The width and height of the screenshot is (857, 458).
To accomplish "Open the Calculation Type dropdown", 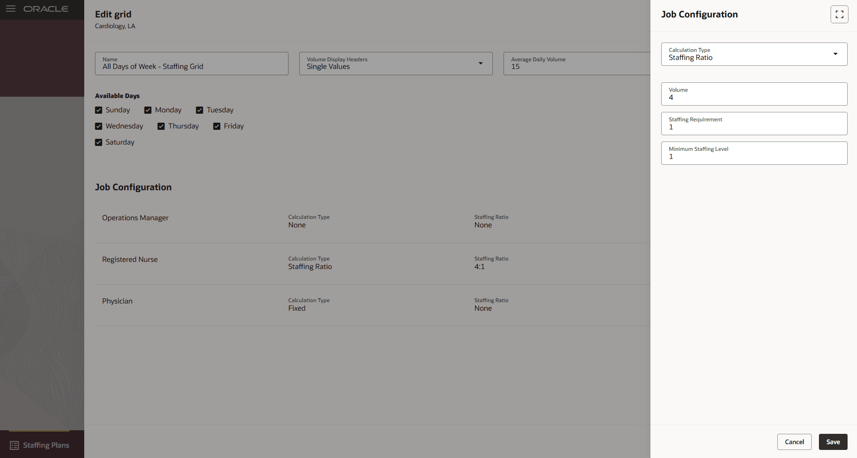I will click(x=835, y=54).
